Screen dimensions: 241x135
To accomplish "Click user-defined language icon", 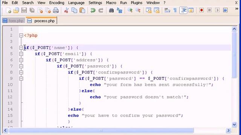I will click(x=191, y=10).
